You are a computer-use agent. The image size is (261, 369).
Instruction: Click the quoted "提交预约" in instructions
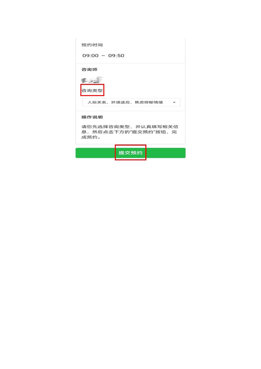143,132
